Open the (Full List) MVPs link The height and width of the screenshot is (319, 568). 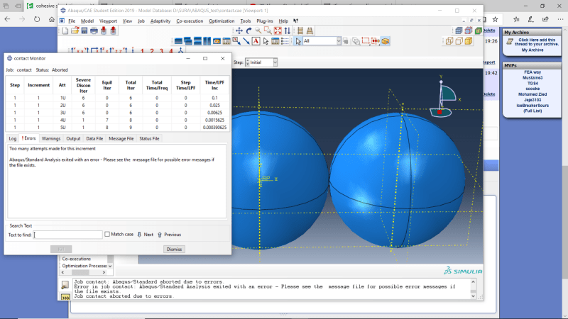tap(532, 111)
